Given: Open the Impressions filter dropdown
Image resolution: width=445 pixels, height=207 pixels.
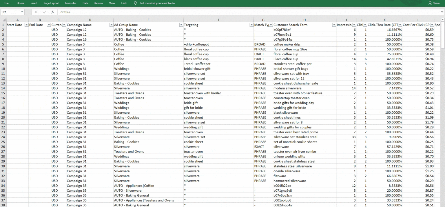Looking at the screenshot, I should click(x=354, y=25).
